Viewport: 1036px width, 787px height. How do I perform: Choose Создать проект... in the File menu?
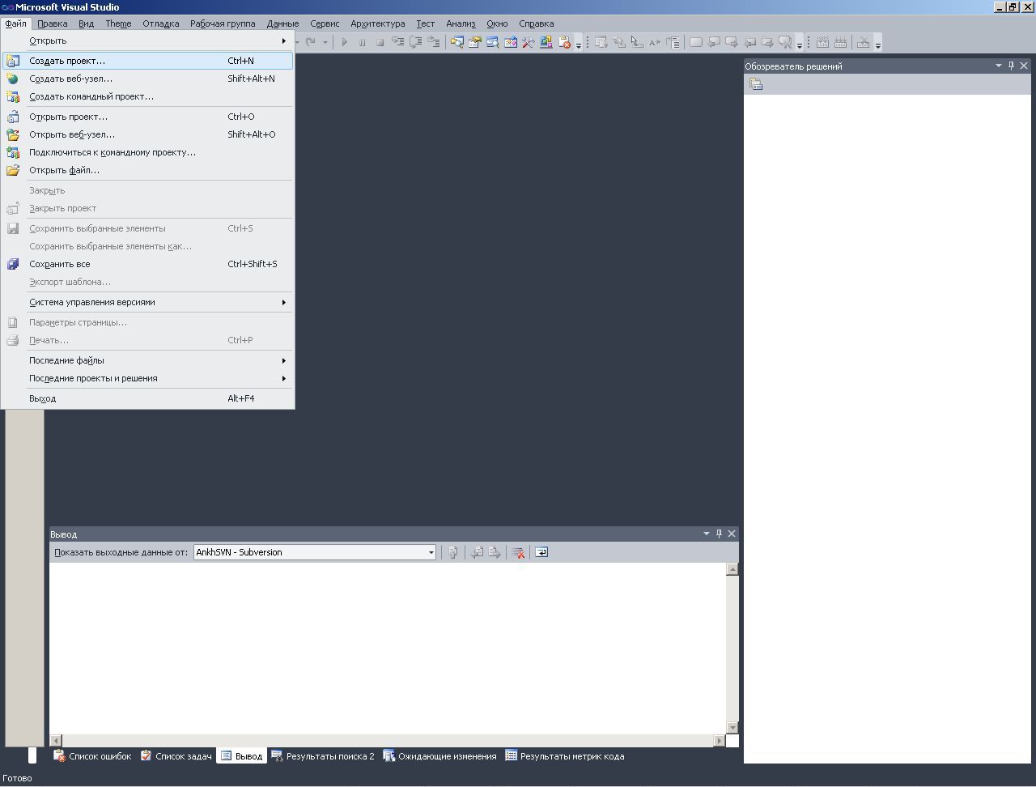[148, 61]
